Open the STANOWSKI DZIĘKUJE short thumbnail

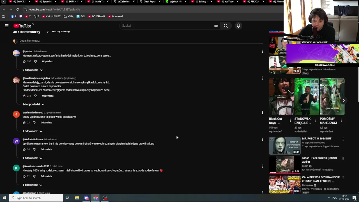tap(307, 97)
